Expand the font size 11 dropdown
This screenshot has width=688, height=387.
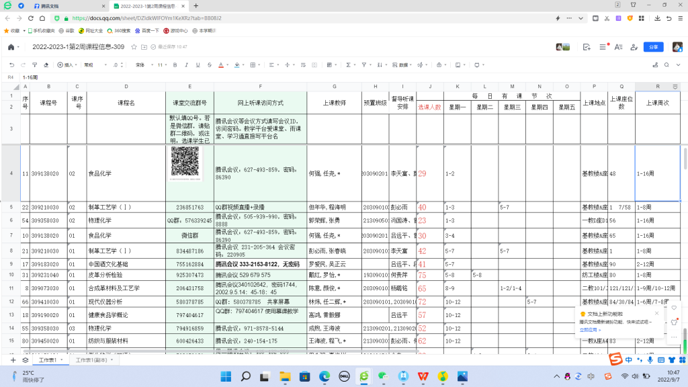point(163,65)
